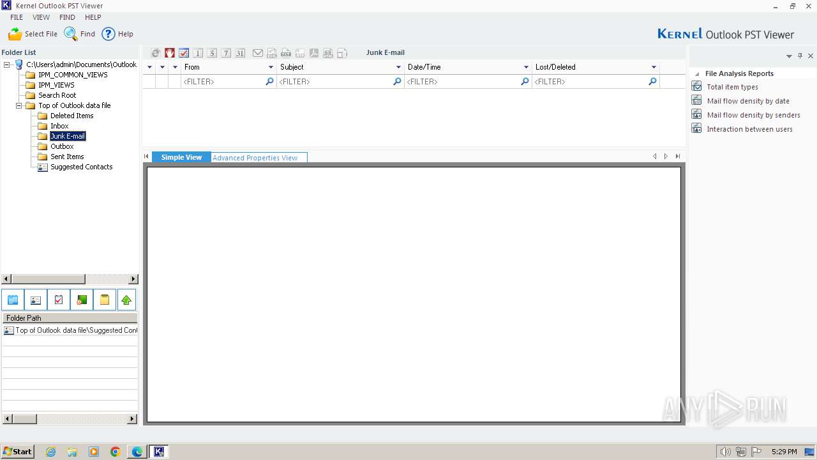
Task: Click the envelope message icon in toolbar
Action: tap(258, 53)
